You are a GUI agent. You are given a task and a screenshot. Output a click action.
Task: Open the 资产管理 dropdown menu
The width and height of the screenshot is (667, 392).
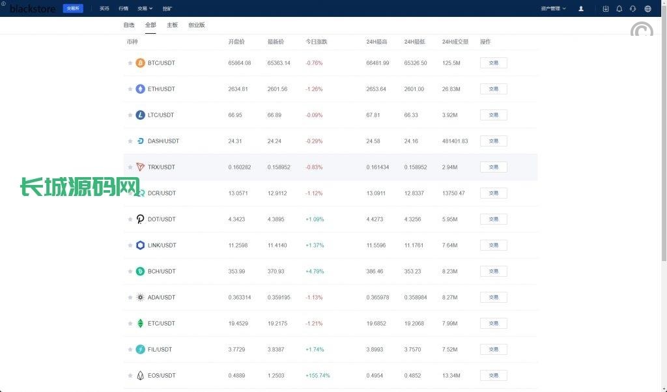[553, 9]
